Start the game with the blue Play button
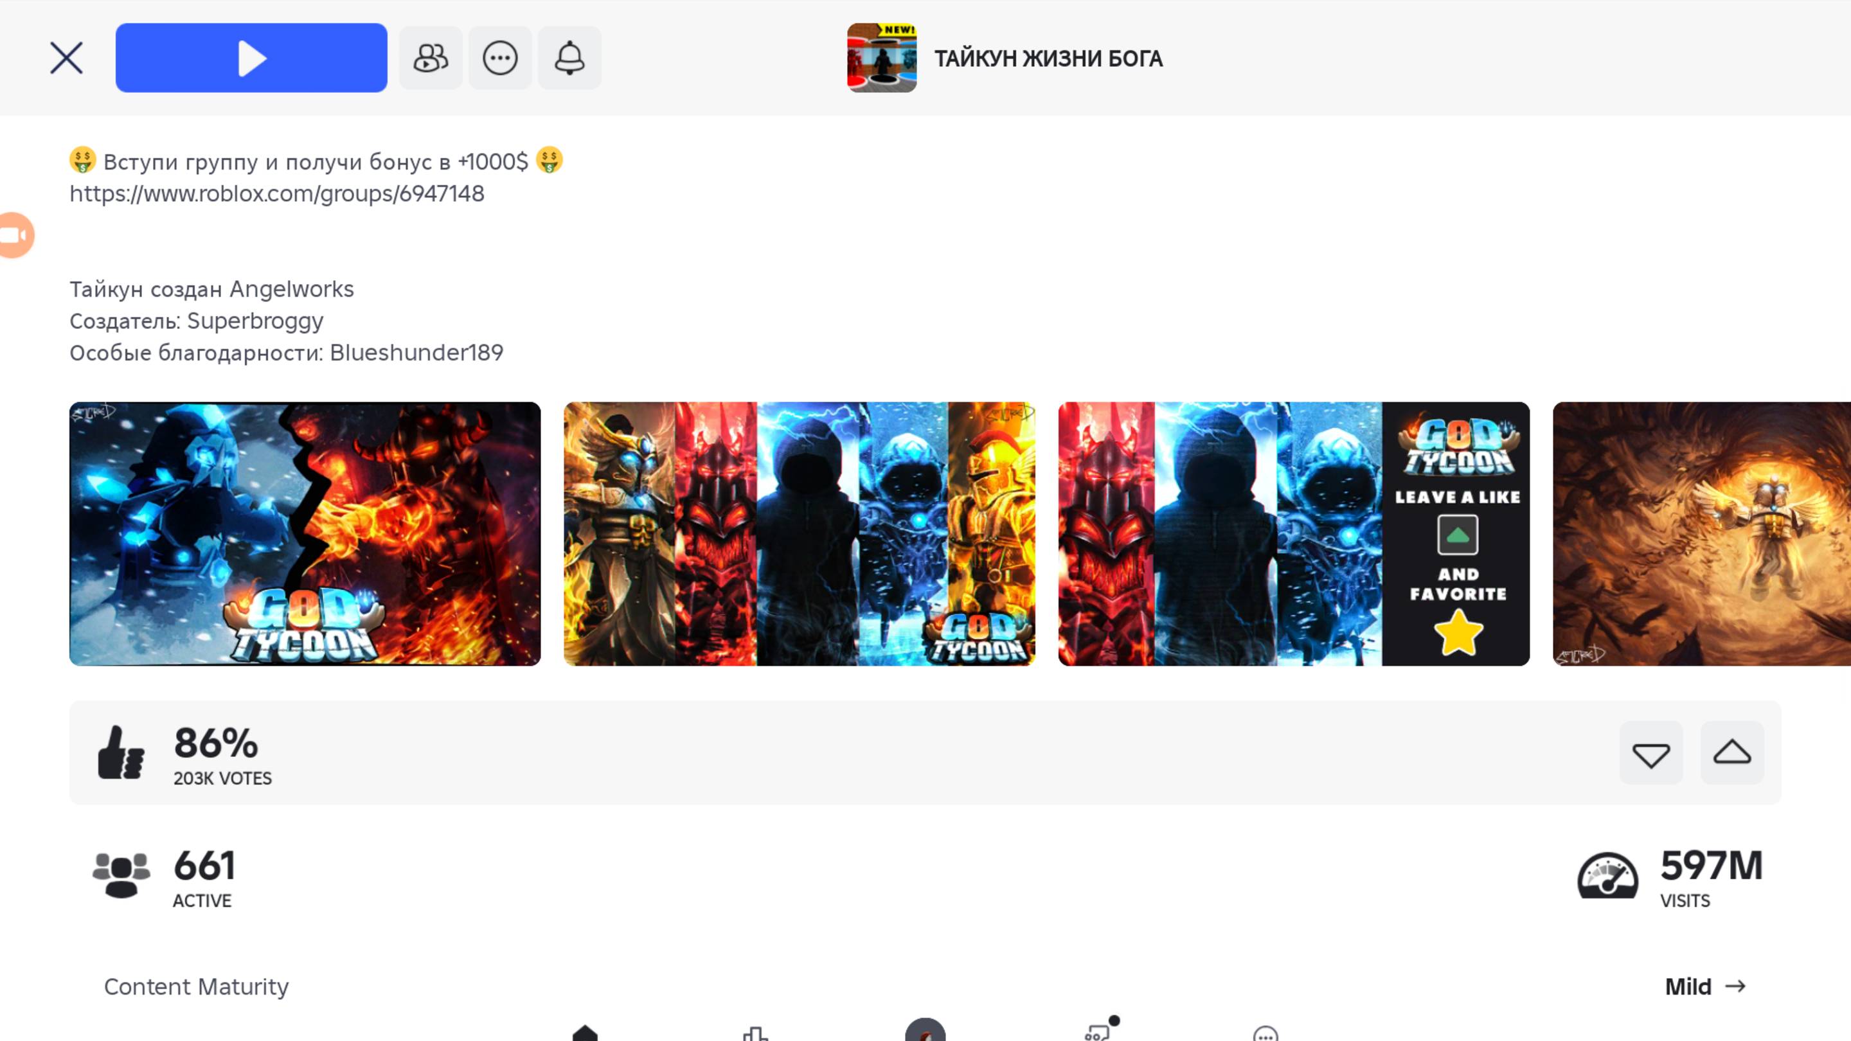This screenshot has width=1851, height=1041. coord(251,57)
